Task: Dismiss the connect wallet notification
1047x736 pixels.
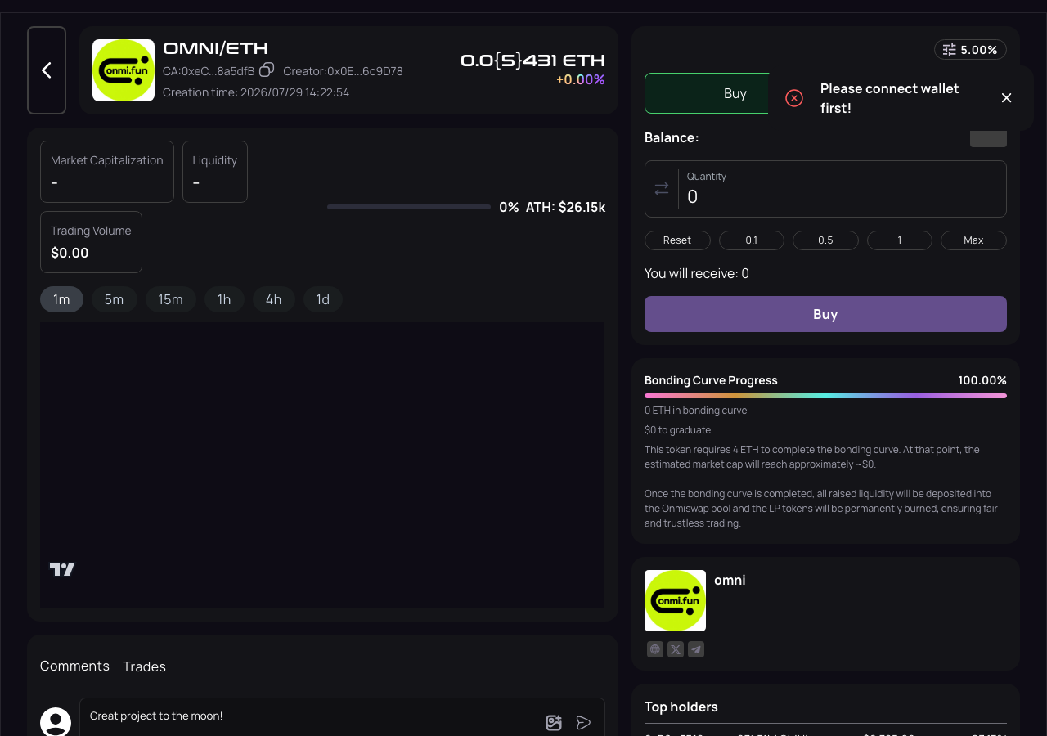Action: [1006, 98]
